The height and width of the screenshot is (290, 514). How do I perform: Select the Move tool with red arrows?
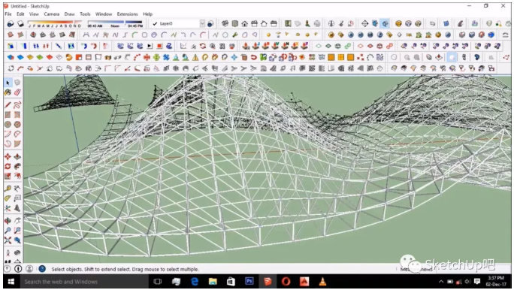(8, 156)
